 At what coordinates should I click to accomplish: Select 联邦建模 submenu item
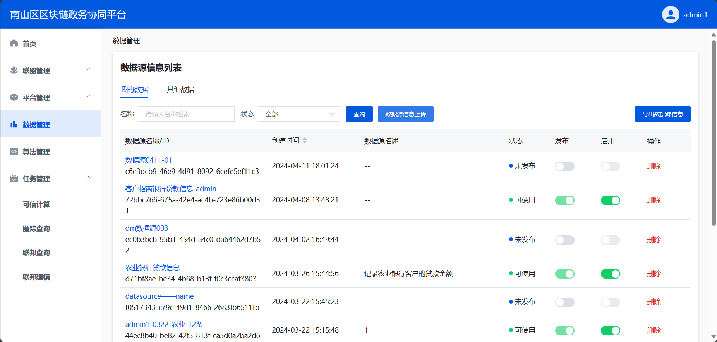tap(36, 277)
